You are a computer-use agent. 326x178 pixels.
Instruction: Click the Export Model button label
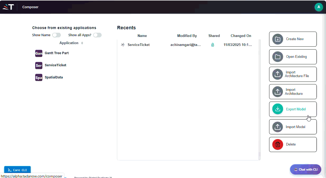296,109
